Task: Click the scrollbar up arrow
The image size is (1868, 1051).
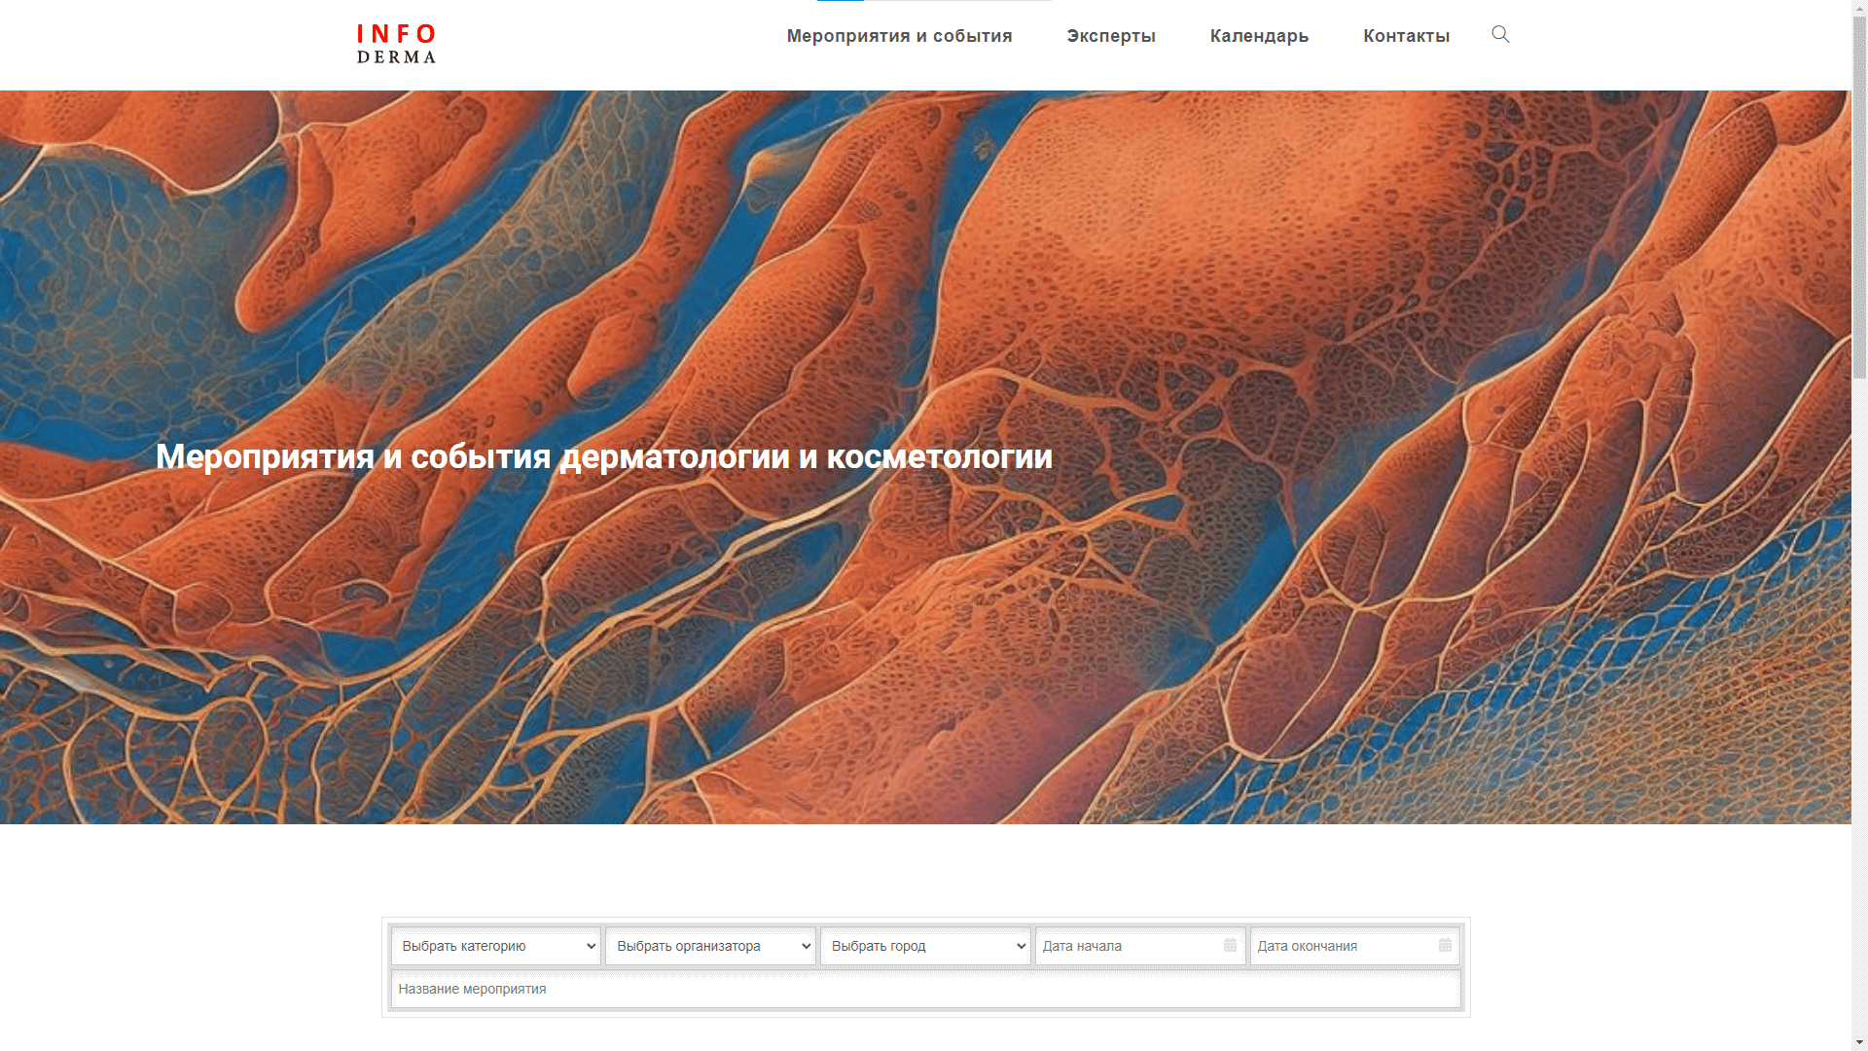Action: point(1859,8)
